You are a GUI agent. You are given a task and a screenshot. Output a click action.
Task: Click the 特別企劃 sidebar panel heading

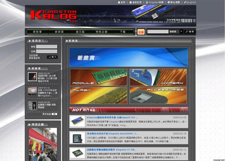tap(38, 124)
